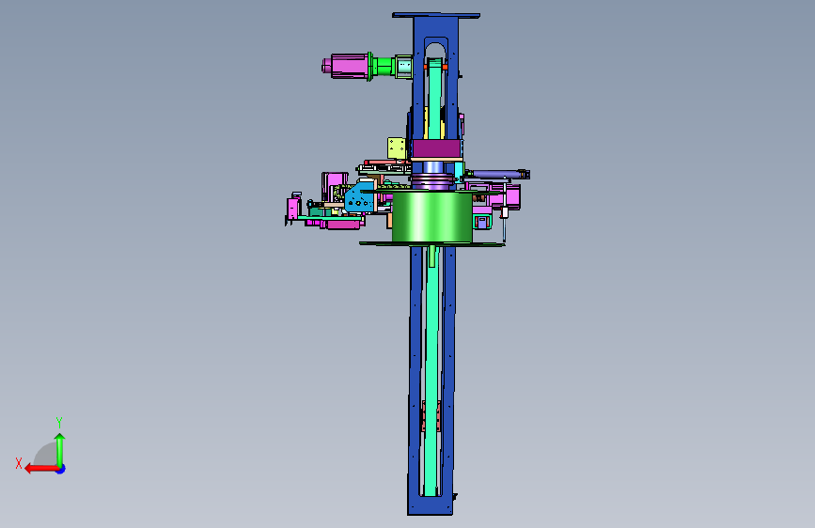Select the light-blue angled bracket plate

click(359, 196)
